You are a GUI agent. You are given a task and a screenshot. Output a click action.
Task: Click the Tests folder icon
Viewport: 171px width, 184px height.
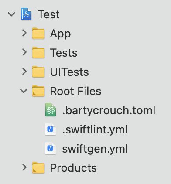(x=38, y=52)
